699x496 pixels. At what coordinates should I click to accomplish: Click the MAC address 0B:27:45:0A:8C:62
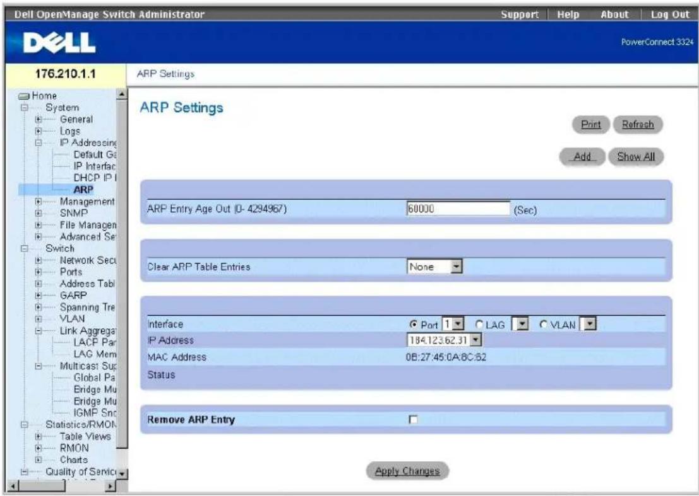tap(446, 357)
